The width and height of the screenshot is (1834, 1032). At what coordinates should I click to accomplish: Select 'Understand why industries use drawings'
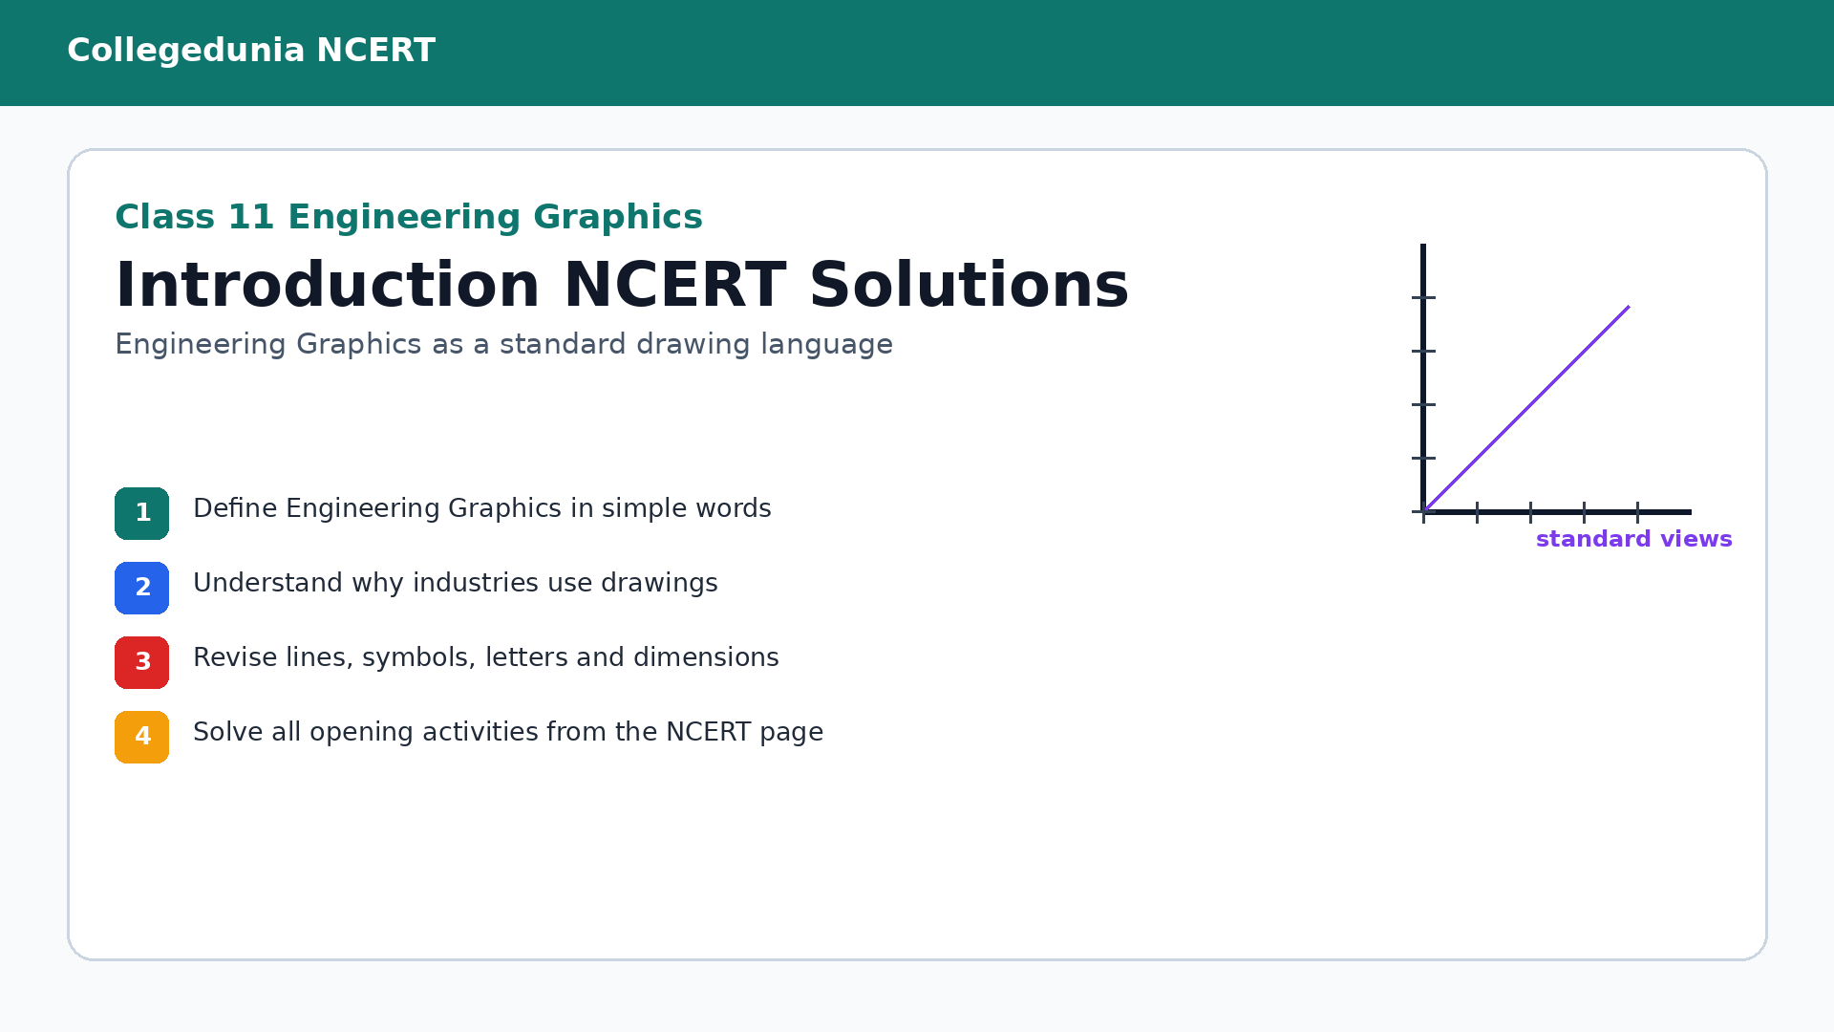(x=456, y=583)
